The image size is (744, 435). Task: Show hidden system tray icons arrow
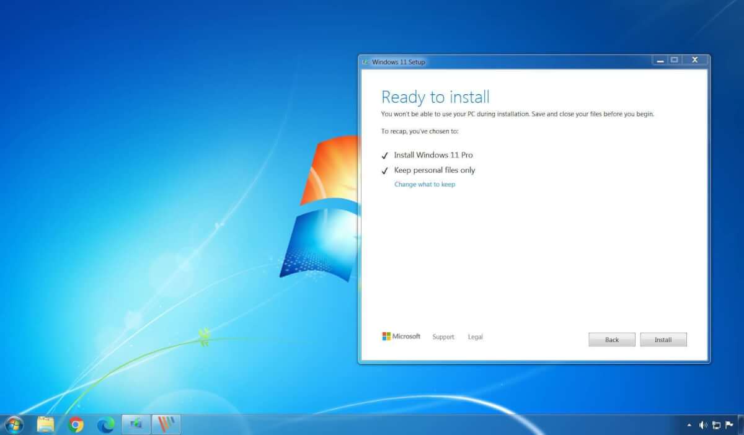tap(689, 425)
